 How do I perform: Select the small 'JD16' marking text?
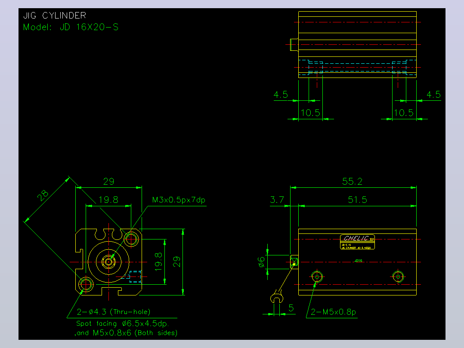tap(359, 261)
